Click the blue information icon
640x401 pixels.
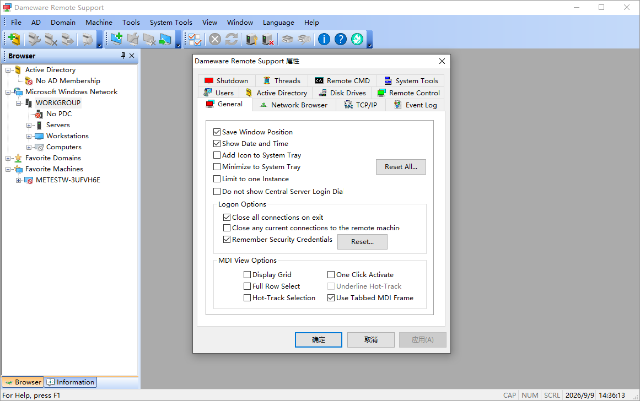coord(324,39)
